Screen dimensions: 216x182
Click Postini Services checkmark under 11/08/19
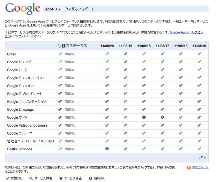125,149
